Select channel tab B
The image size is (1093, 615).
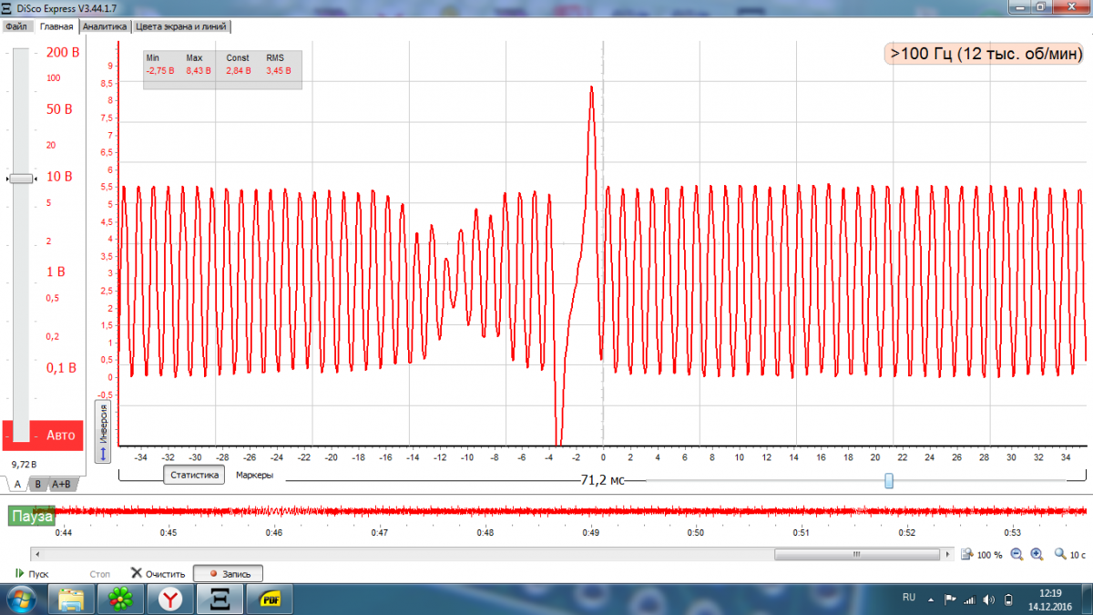tap(37, 485)
